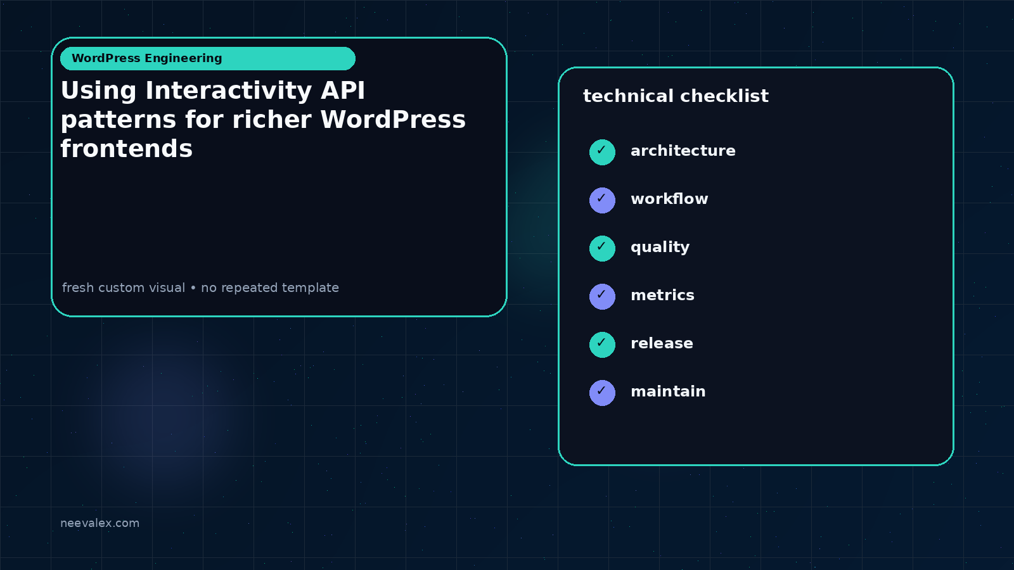Select the metrics checklist label

[x=662, y=295]
